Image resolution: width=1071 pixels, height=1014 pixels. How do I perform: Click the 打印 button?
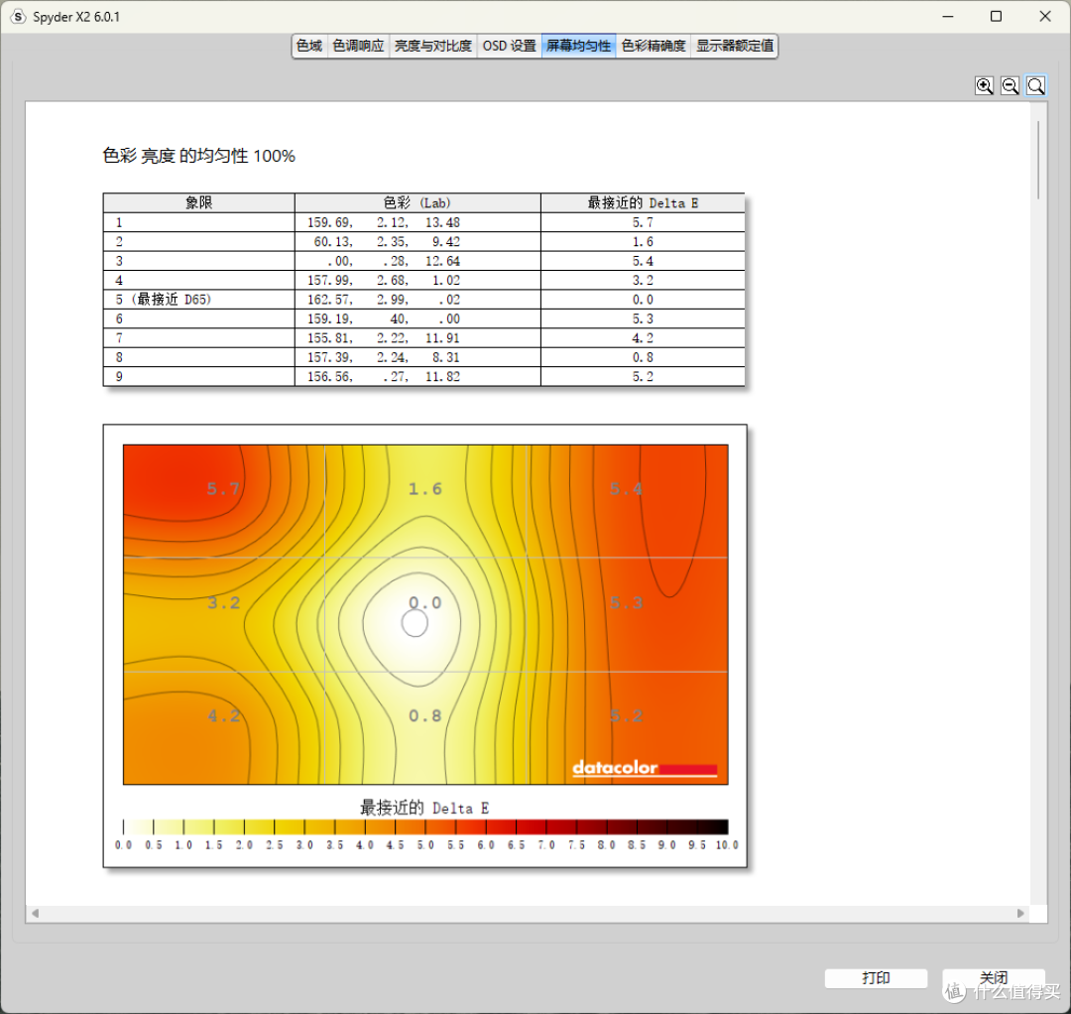[x=876, y=978]
